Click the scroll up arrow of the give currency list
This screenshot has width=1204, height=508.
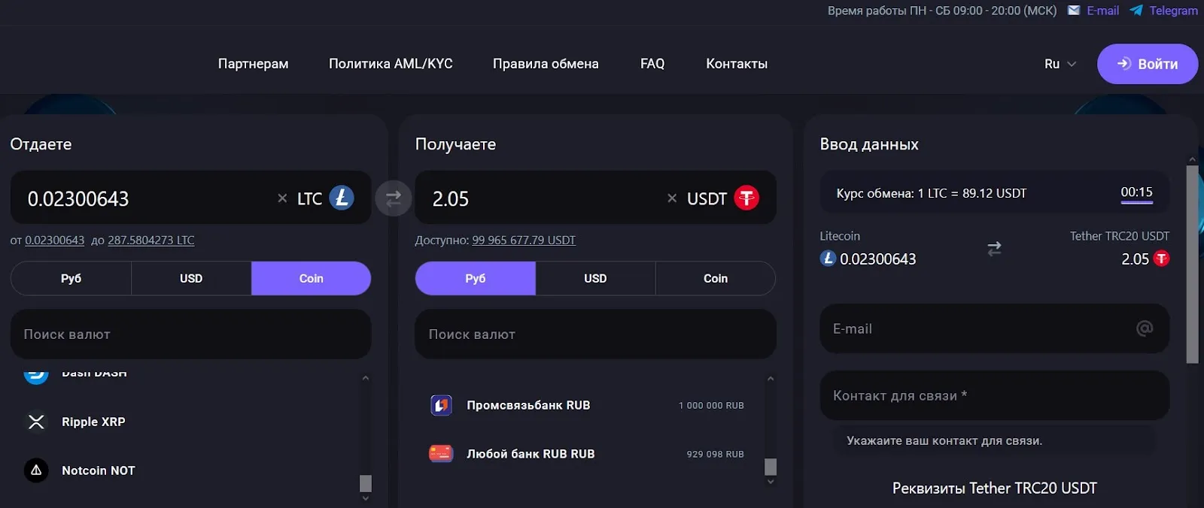click(x=366, y=378)
